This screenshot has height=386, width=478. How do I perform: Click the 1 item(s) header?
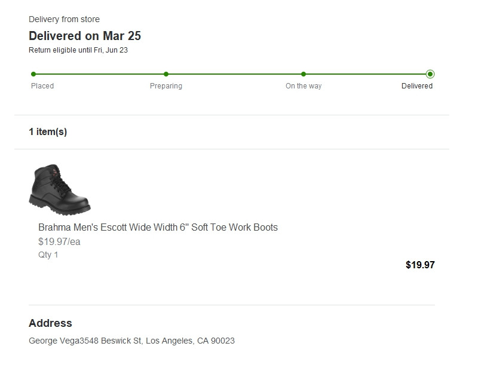pyautogui.click(x=48, y=132)
